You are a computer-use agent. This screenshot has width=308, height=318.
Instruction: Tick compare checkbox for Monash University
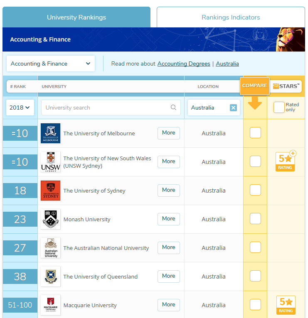(x=255, y=219)
